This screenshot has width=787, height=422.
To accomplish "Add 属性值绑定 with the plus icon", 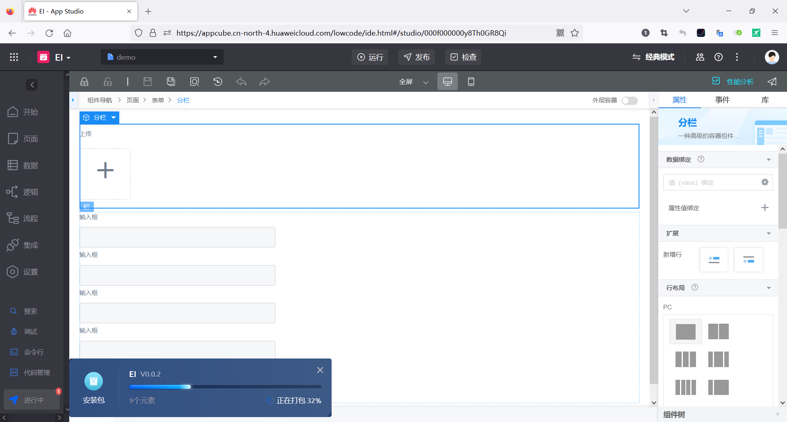I will tap(765, 208).
